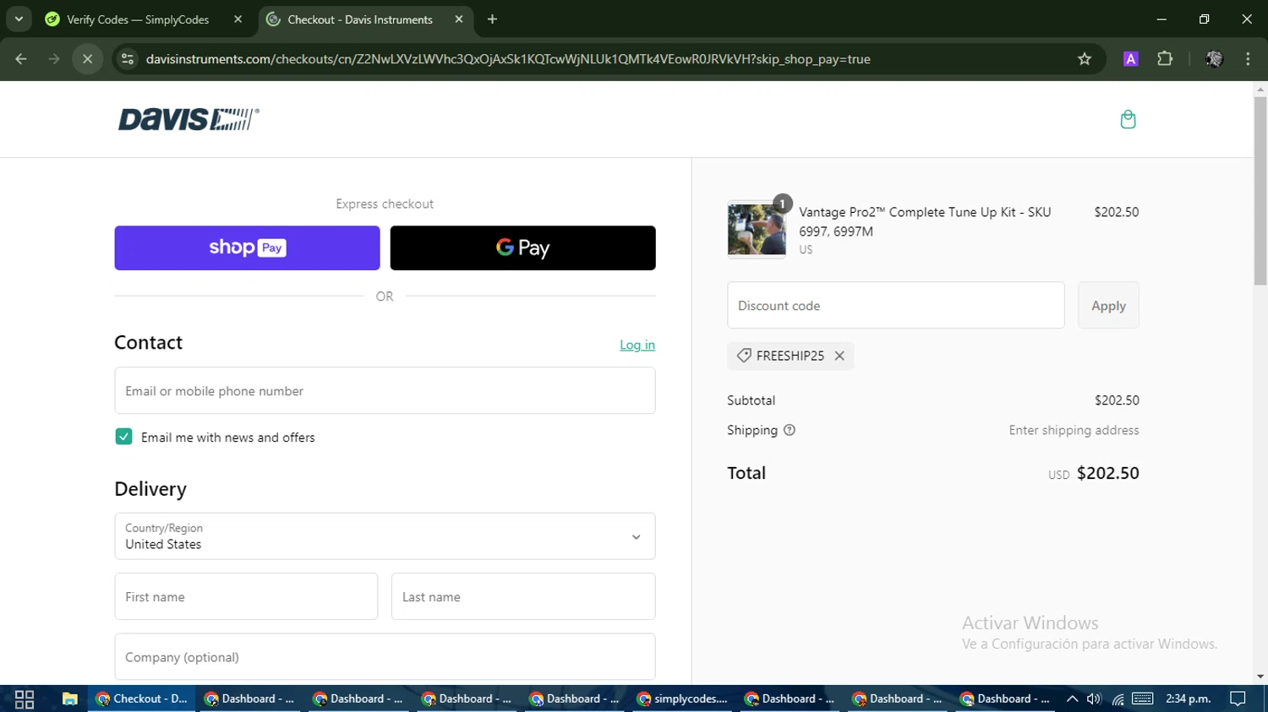Stop loading the page
Image resolution: width=1268 pixels, height=712 pixels.
coord(87,59)
